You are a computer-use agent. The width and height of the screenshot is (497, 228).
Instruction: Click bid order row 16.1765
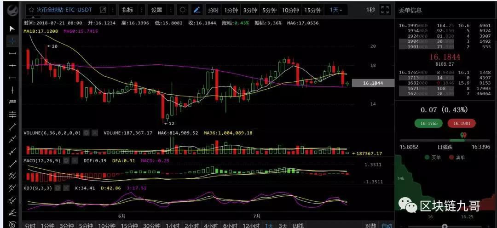(445, 73)
